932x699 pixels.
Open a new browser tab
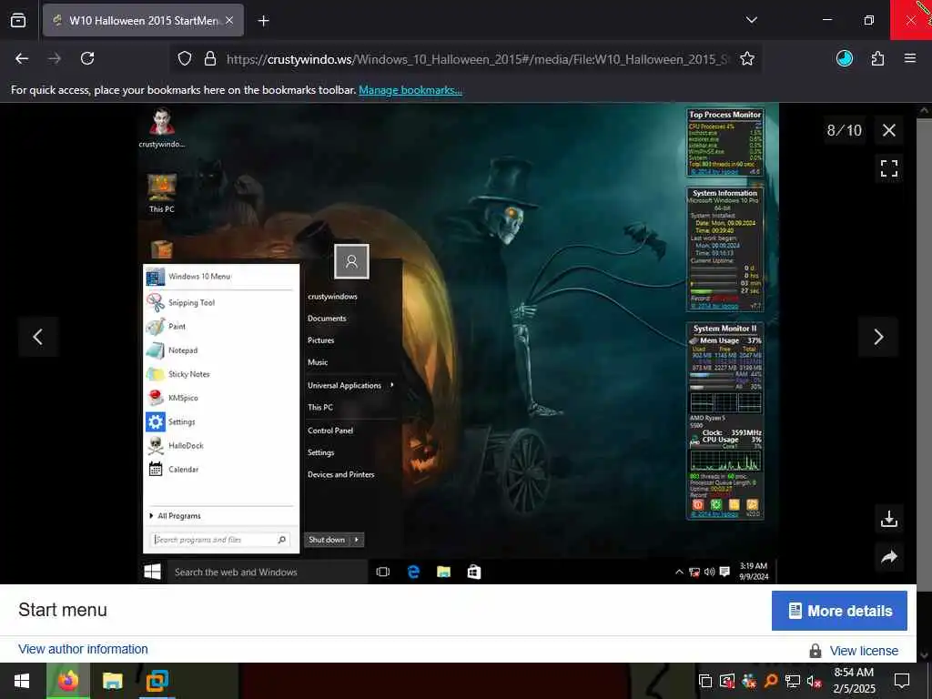263,20
